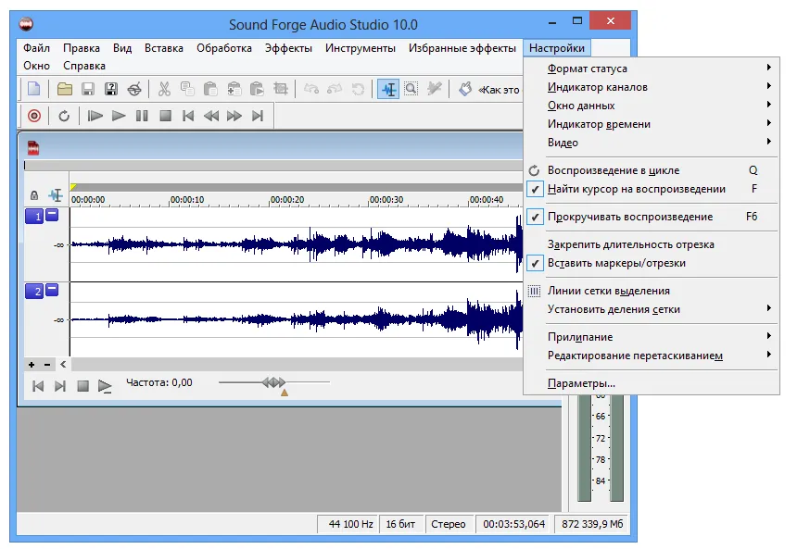Open Параметры... settings dialog
The width and height of the screenshot is (810, 549).
[x=651, y=383]
